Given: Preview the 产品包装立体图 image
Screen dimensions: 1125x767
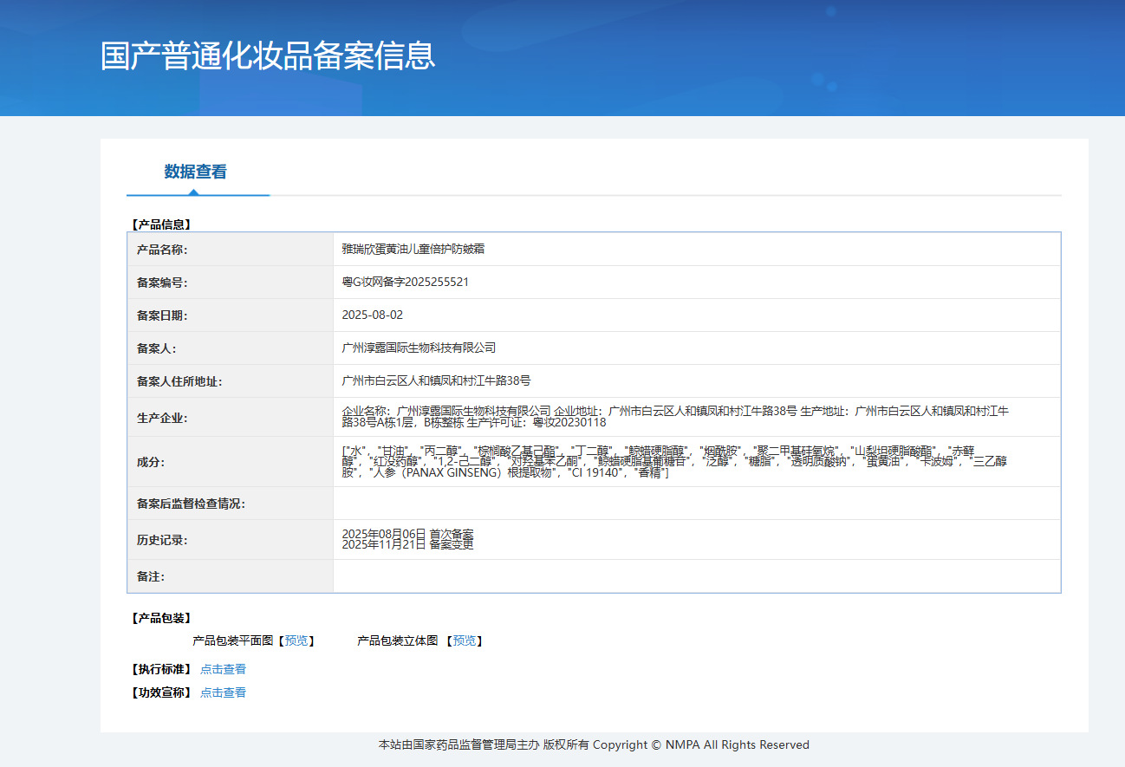Looking at the screenshot, I should (x=464, y=640).
